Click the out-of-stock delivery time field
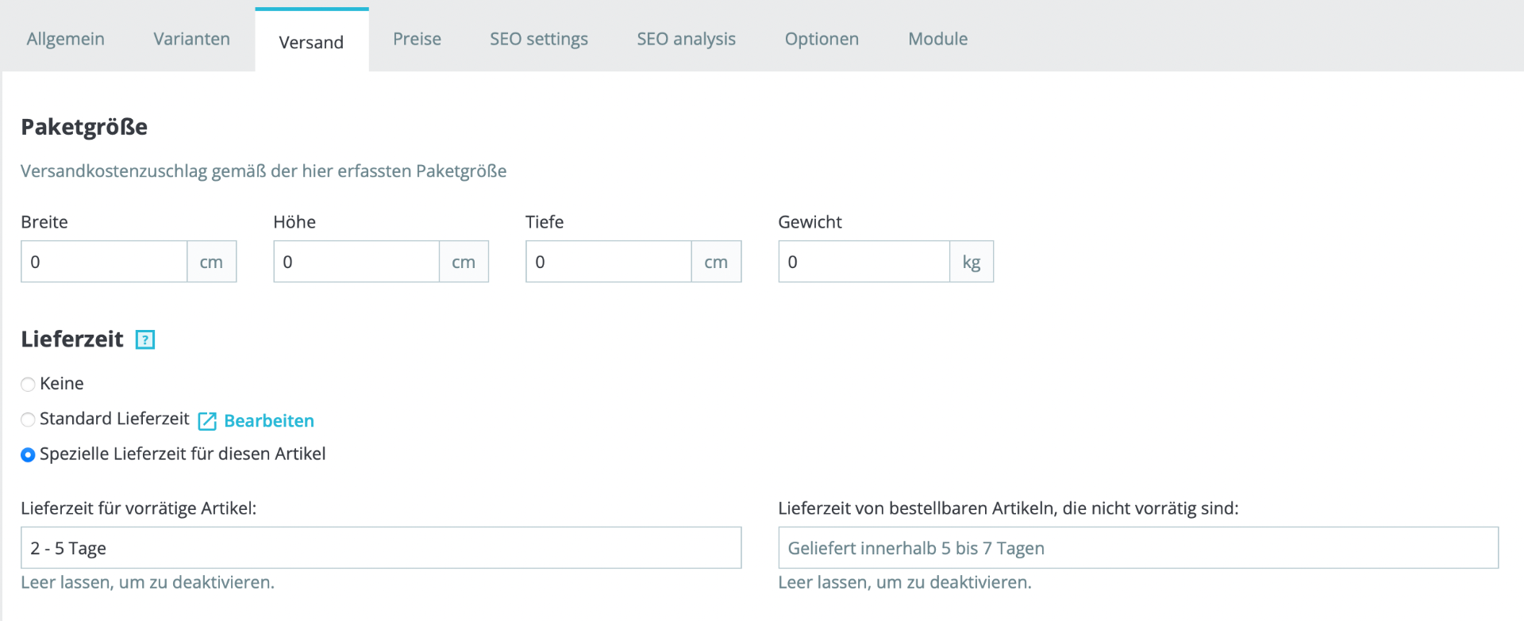The image size is (1524, 621). (1137, 548)
